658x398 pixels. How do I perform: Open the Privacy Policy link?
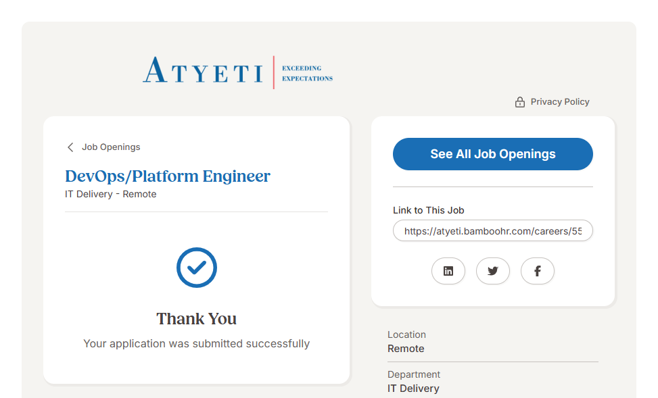[x=560, y=102]
